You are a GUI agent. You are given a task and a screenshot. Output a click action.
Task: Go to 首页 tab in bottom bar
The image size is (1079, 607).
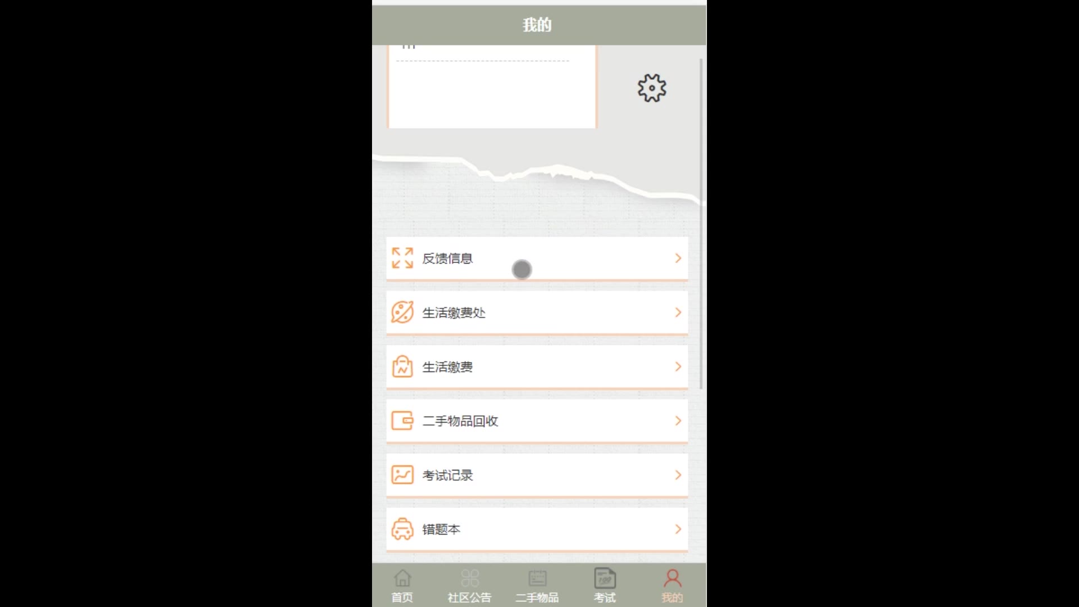[402, 586]
